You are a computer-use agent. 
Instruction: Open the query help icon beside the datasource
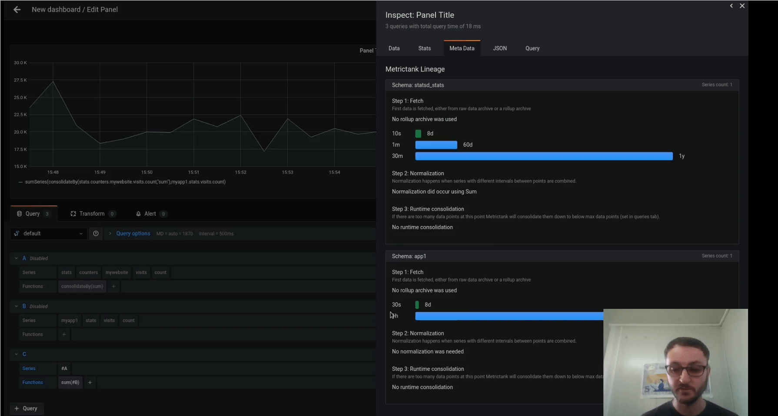[96, 233]
